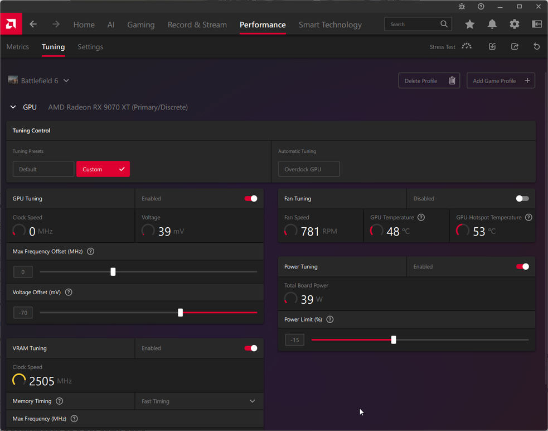
Task: Click the Power Limit slider handle
Action: click(394, 339)
